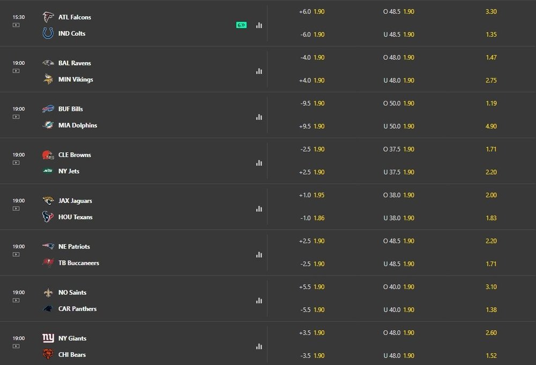Image resolution: width=536 pixels, height=365 pixels.
Task: Pick Under 40.0 for Saints-Panthers
Action: pos(399,310)
